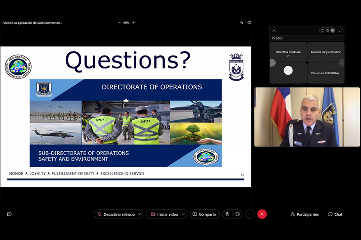This screenshot has height=240, width=361.
Task: Expand audio options arrow next to Desactivar silencio
Action: click(x=140, y=214)
